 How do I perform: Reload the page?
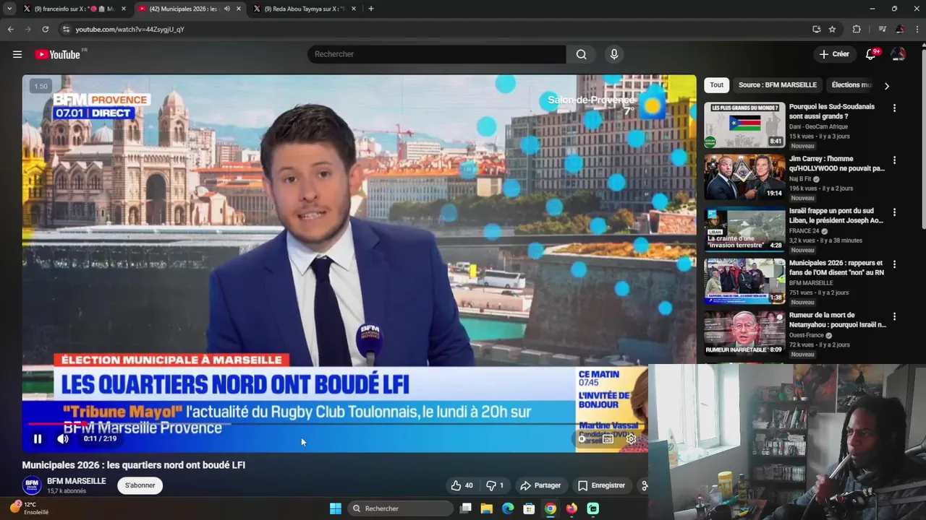click(x=45, y=29)
